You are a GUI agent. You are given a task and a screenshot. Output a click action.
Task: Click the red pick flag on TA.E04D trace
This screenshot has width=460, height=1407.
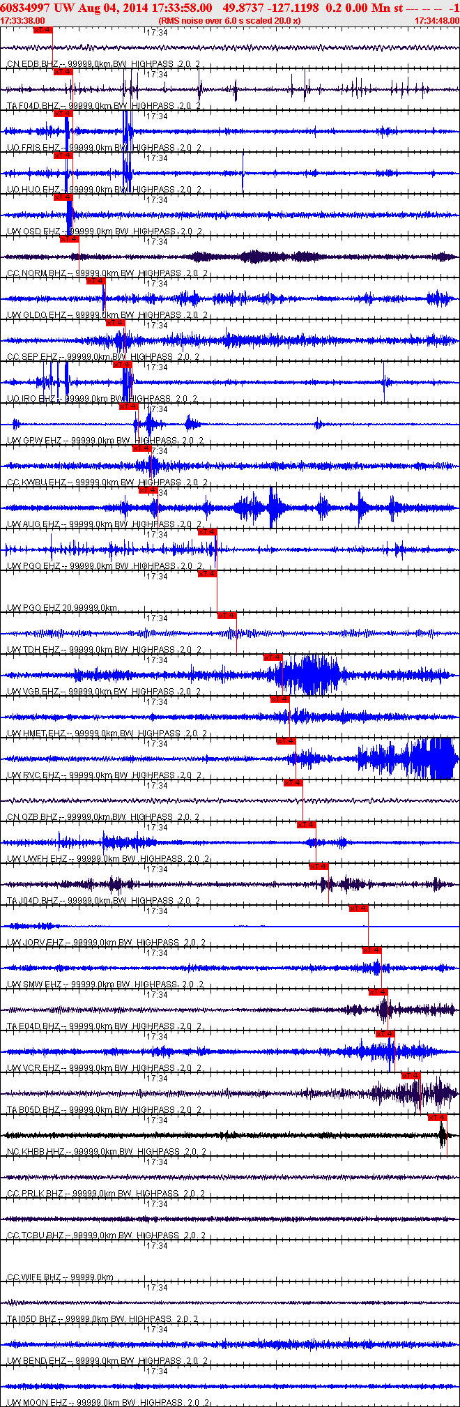378,992
